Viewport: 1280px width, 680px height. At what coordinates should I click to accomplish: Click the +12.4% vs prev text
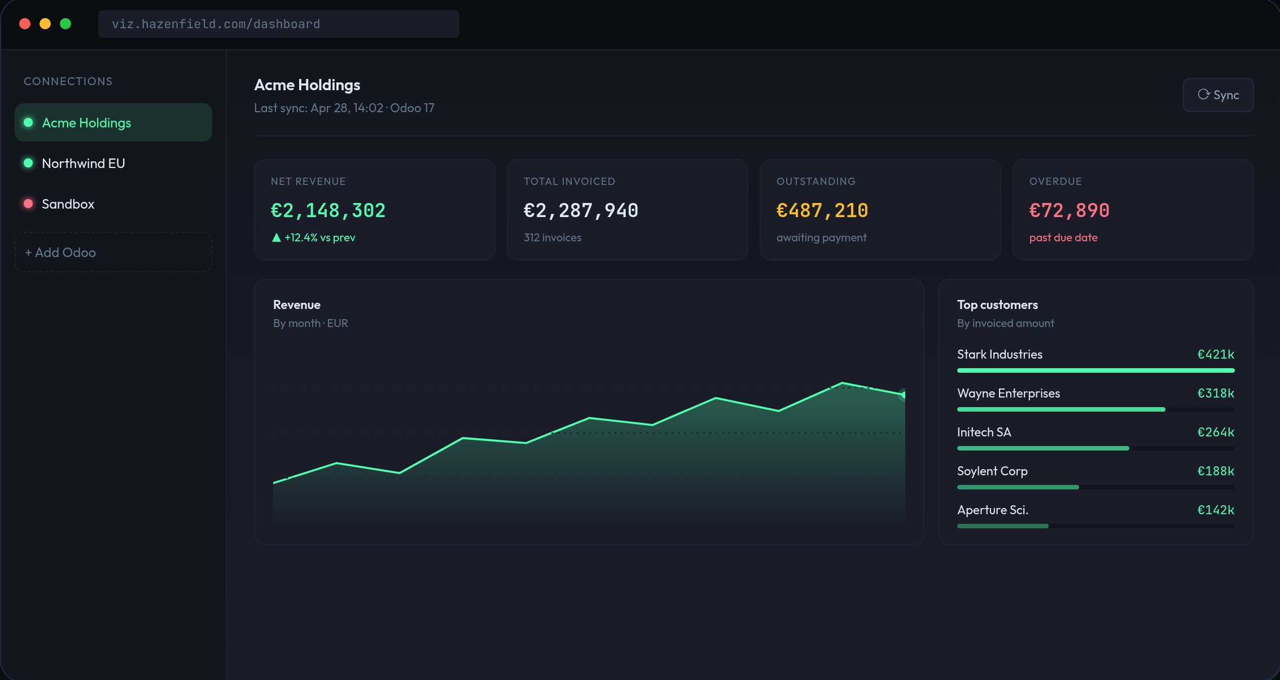(320, 237)
